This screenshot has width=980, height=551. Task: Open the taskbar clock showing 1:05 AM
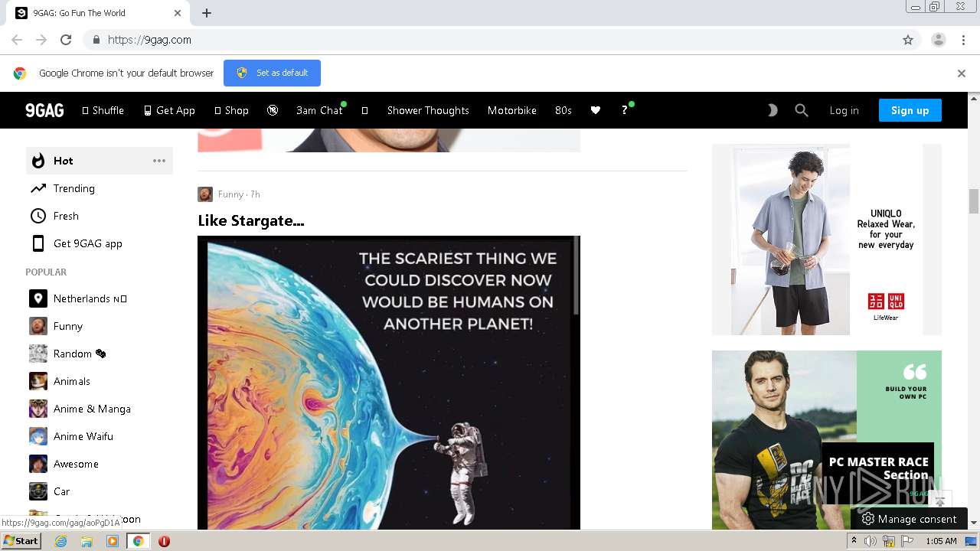tap(941, 541)
